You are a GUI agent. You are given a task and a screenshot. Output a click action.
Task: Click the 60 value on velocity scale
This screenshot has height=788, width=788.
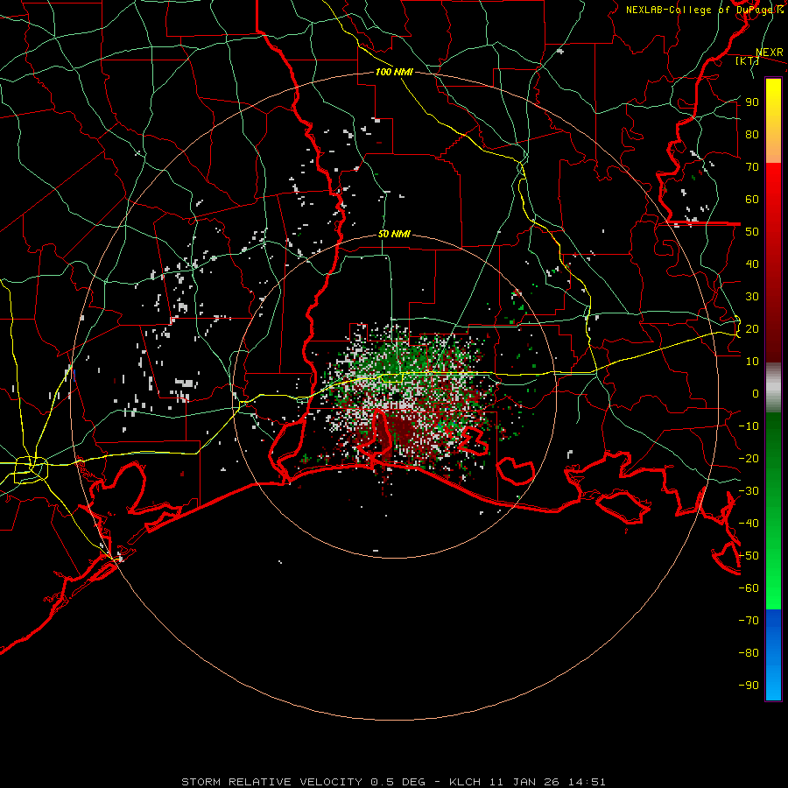point(752,200)
